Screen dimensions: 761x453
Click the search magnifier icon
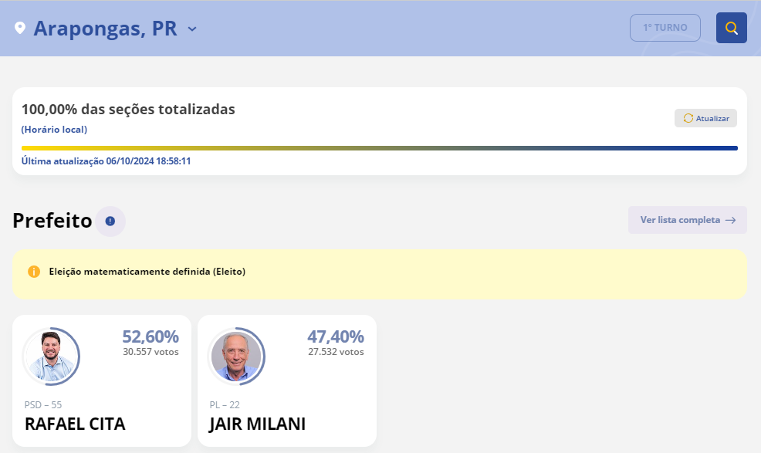tap(731, 29)
